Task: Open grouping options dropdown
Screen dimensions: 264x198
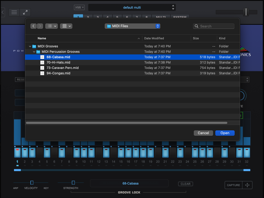Action: tap(66, 26)
